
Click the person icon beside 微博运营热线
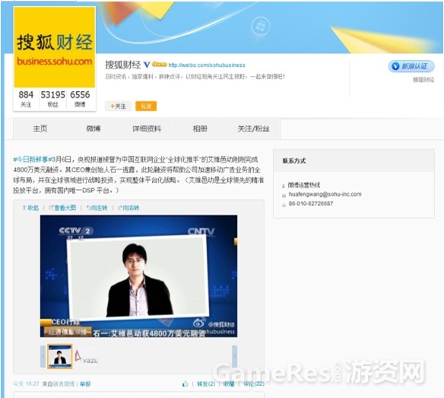(x=284, y=186)
